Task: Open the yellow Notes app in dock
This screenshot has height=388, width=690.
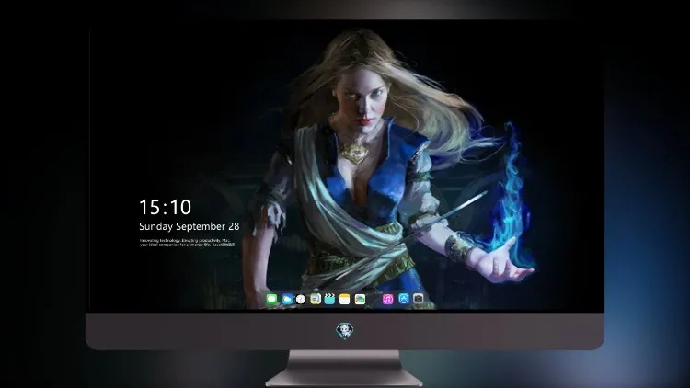Action: point(345,300)
